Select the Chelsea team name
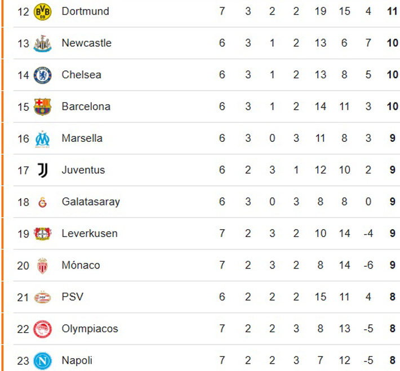This screenshot has height=371, width=400. (x=81, y=75)
